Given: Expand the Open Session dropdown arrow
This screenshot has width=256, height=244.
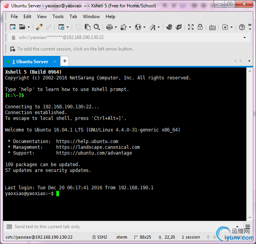Looking at the screenshot, I should [29, 27].
